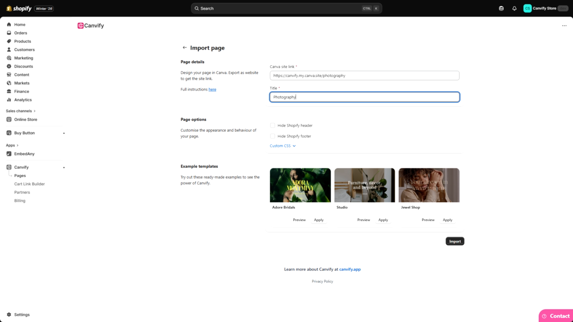Viewport: 573px width, 322px height.
Task: Click the back arrow beside Import page
Action: 185,48
